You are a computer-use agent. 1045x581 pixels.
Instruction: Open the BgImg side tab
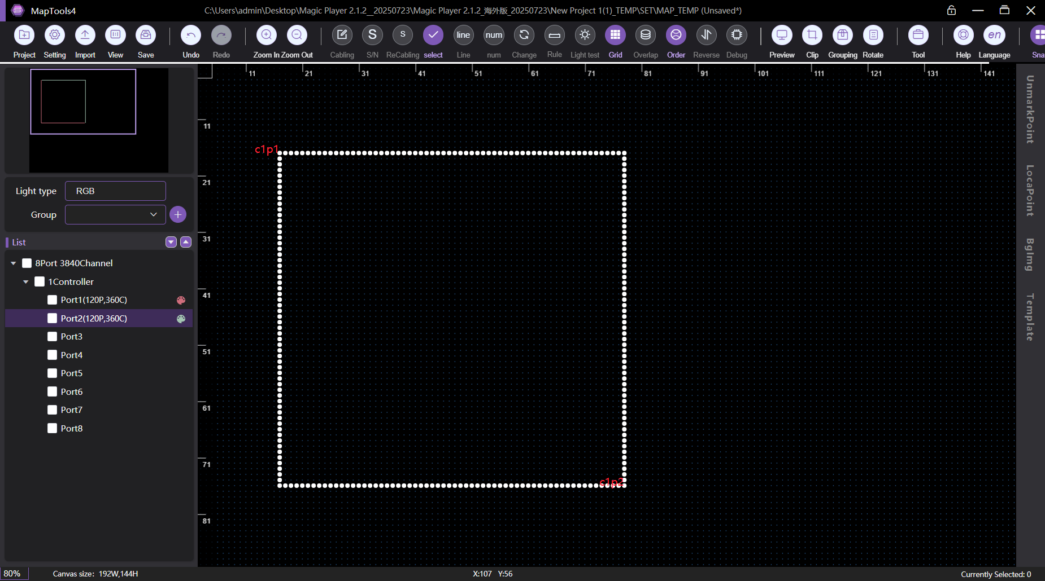tap(1030, 254)
